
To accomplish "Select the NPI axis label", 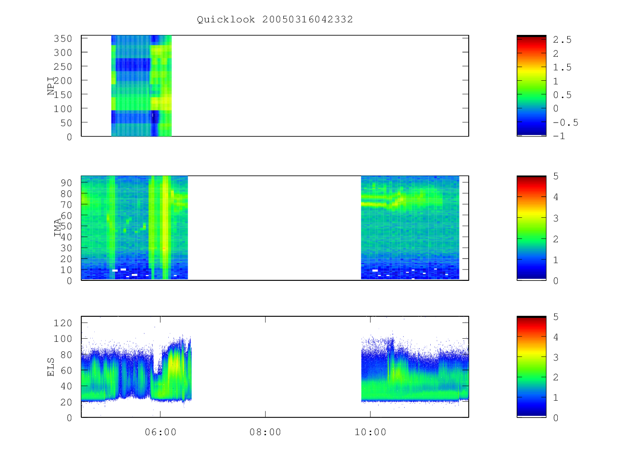I will click(x=51, y=87).
